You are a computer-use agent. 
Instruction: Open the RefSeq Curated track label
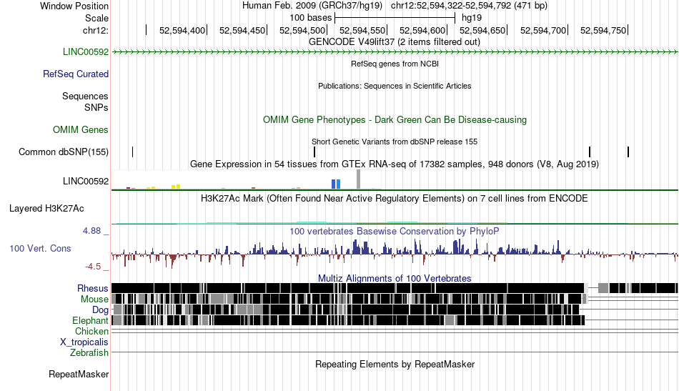pyautogui.click(x=76, y=74)
